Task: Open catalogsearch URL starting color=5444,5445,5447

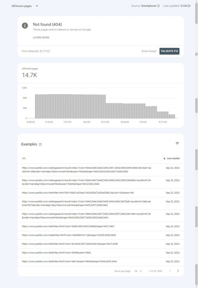Action: coord(86,216)
